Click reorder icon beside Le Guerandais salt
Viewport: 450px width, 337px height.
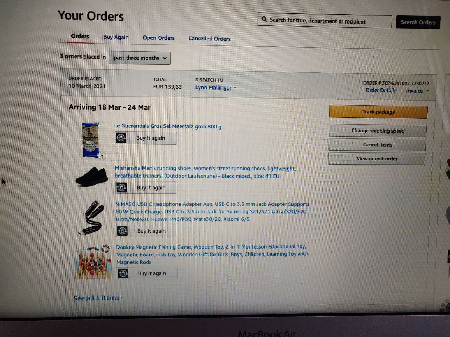pos(121,138)
